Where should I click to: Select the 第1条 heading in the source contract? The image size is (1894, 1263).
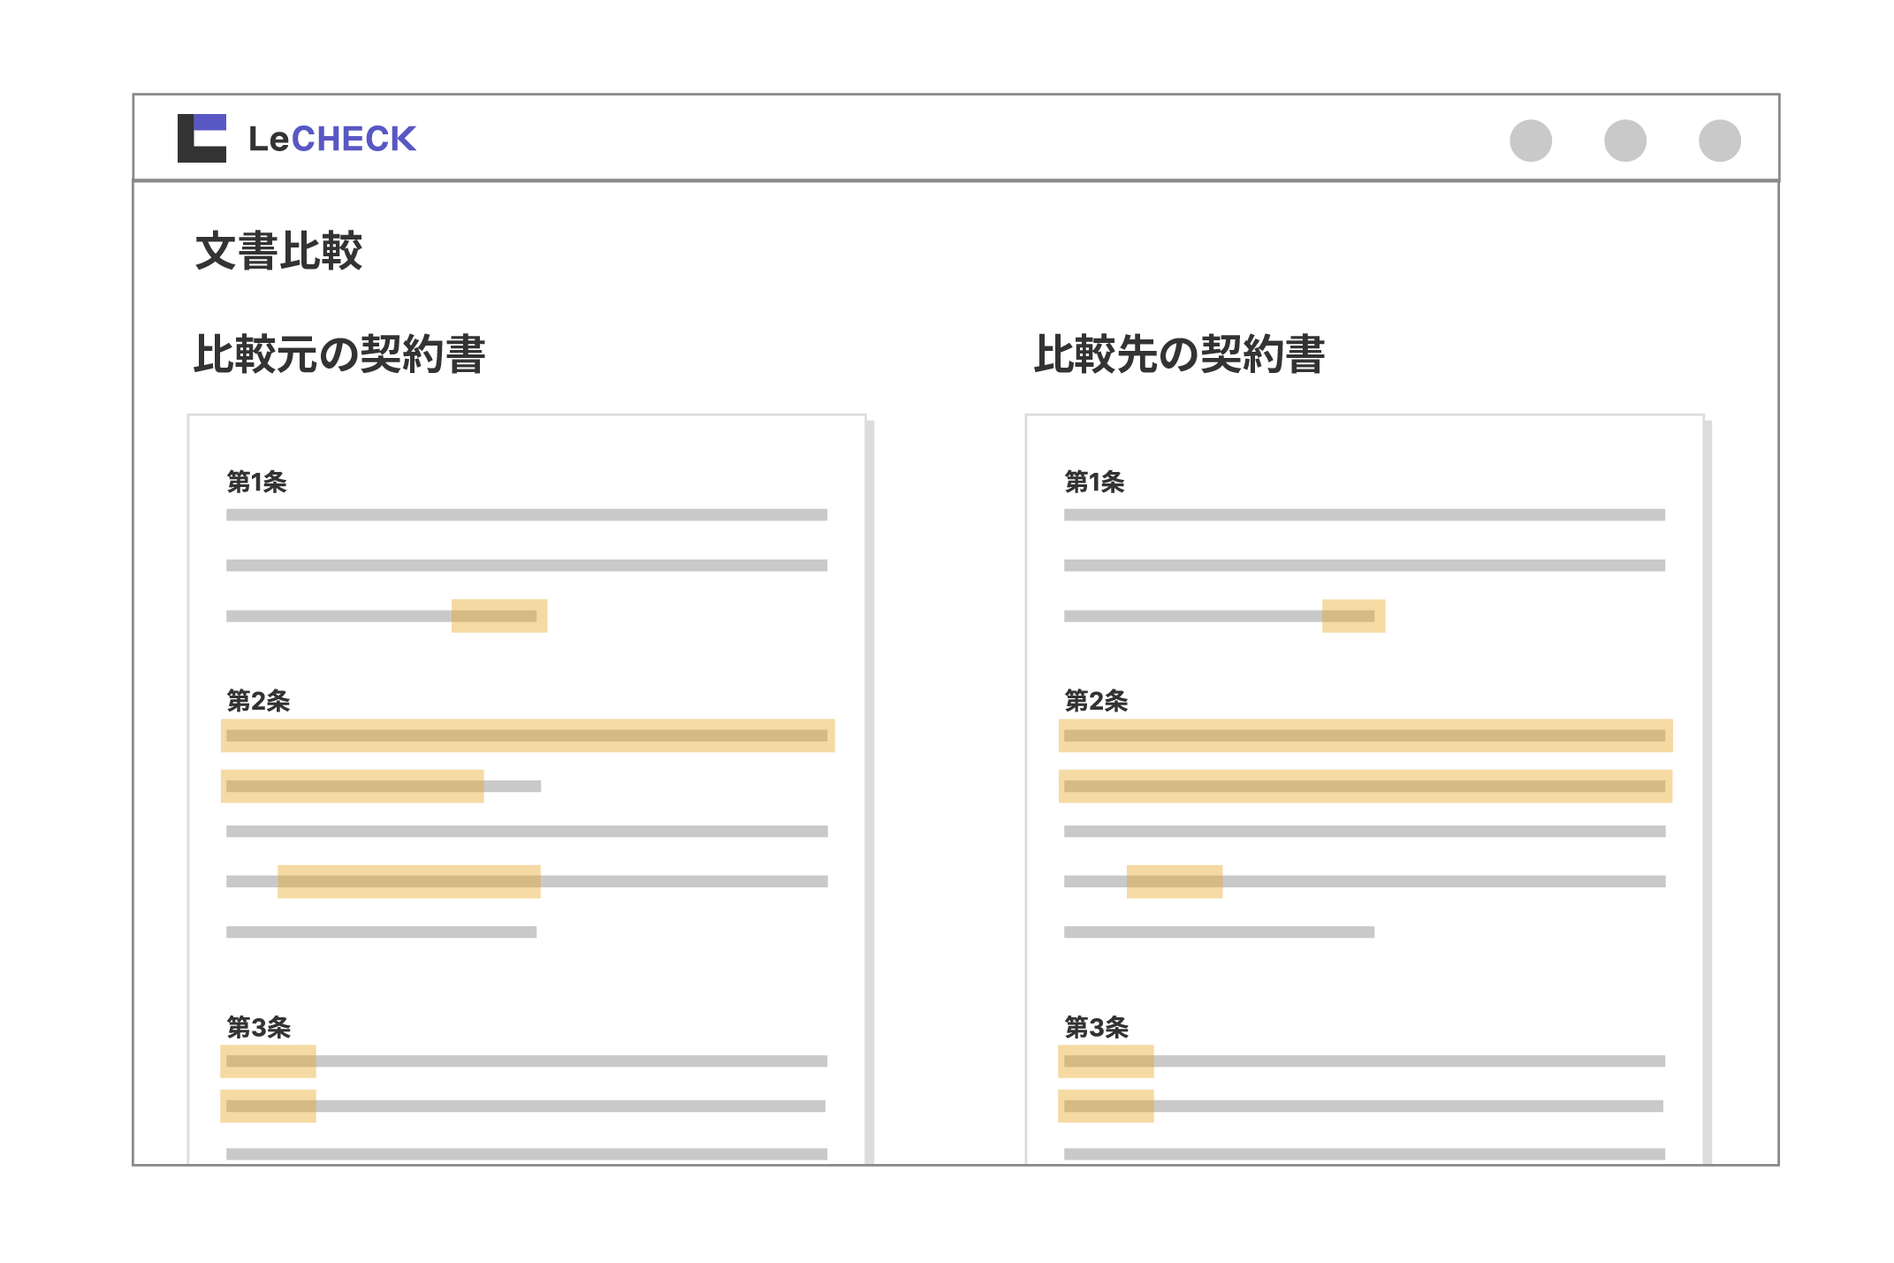[x=256, y=483]
